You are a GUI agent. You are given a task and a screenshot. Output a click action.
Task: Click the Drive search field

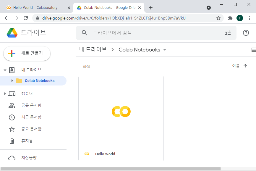coord(156,33)
